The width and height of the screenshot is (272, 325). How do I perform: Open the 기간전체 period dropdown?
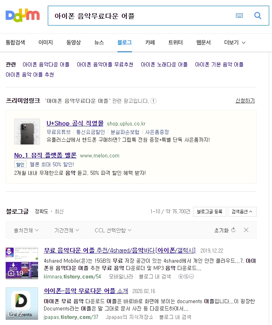(x=66, y=230)
